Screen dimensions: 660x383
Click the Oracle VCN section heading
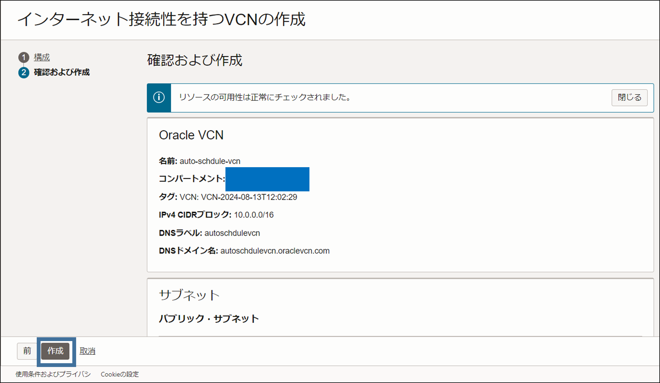coord(191,135)
